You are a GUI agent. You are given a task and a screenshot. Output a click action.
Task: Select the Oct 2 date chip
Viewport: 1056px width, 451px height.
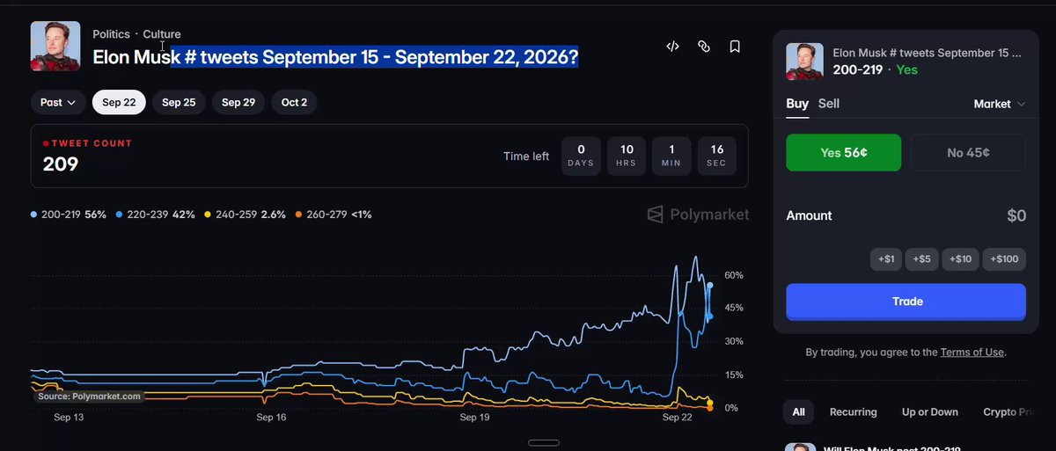click(294, 102)
